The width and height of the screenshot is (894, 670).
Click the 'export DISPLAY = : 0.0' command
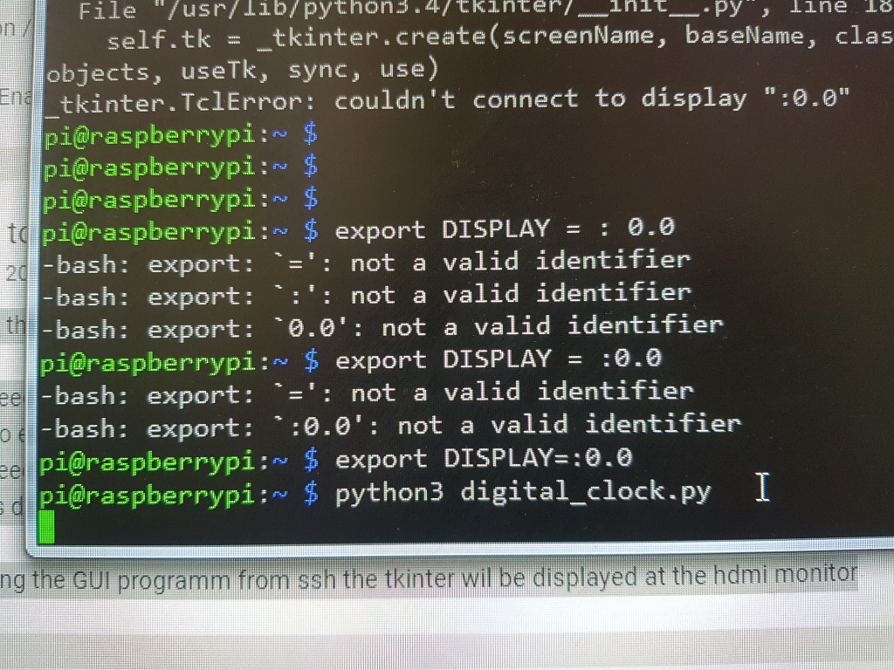pos(505,229)
